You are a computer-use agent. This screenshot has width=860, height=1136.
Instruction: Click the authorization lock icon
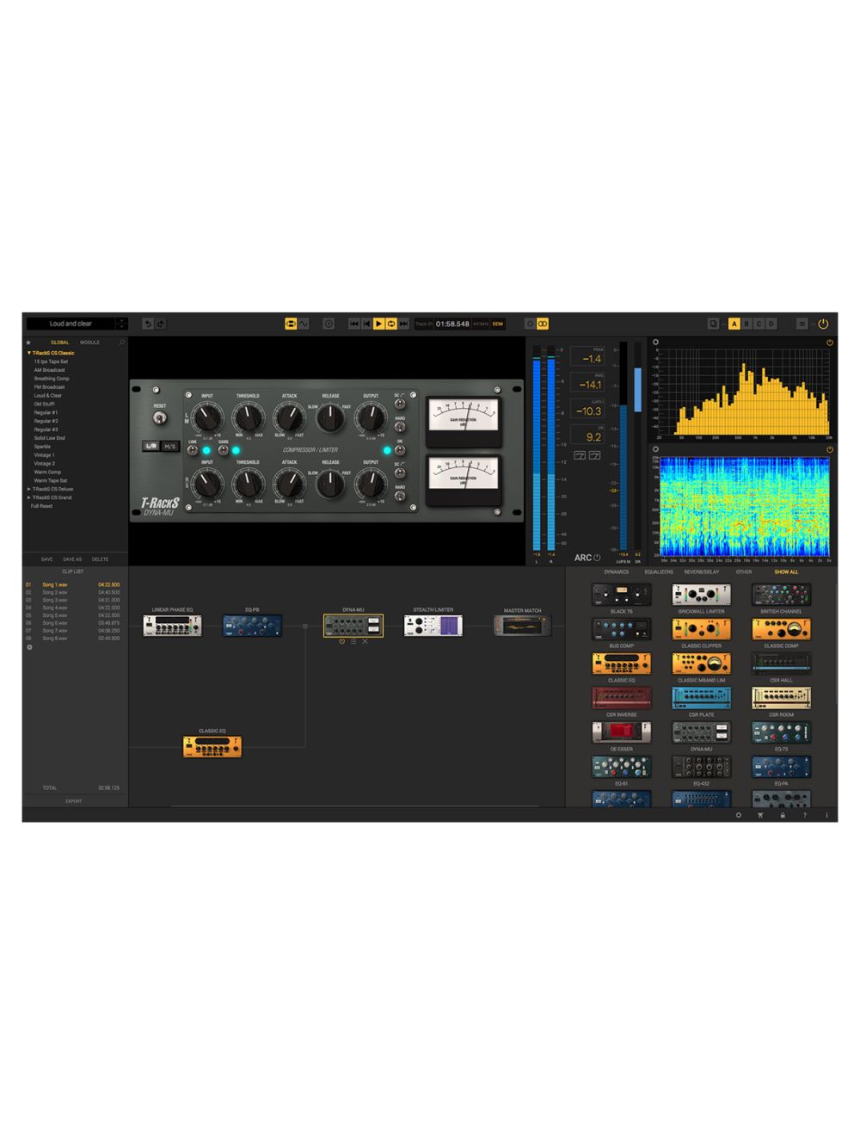coord(783,815)
